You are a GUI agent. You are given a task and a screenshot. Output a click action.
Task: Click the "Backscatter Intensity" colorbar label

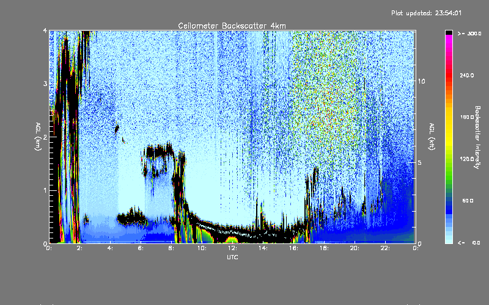(x=477, y=137)
